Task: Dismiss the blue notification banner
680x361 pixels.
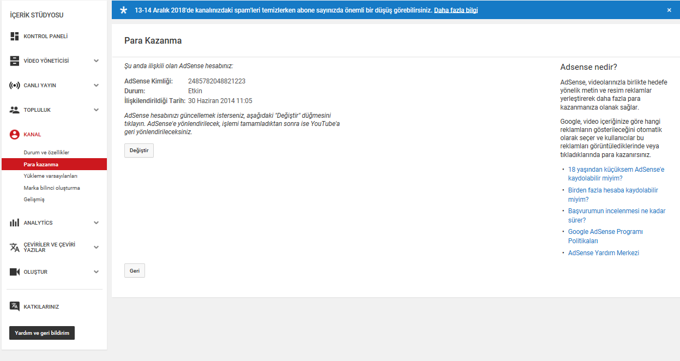Action: [669, 10]
